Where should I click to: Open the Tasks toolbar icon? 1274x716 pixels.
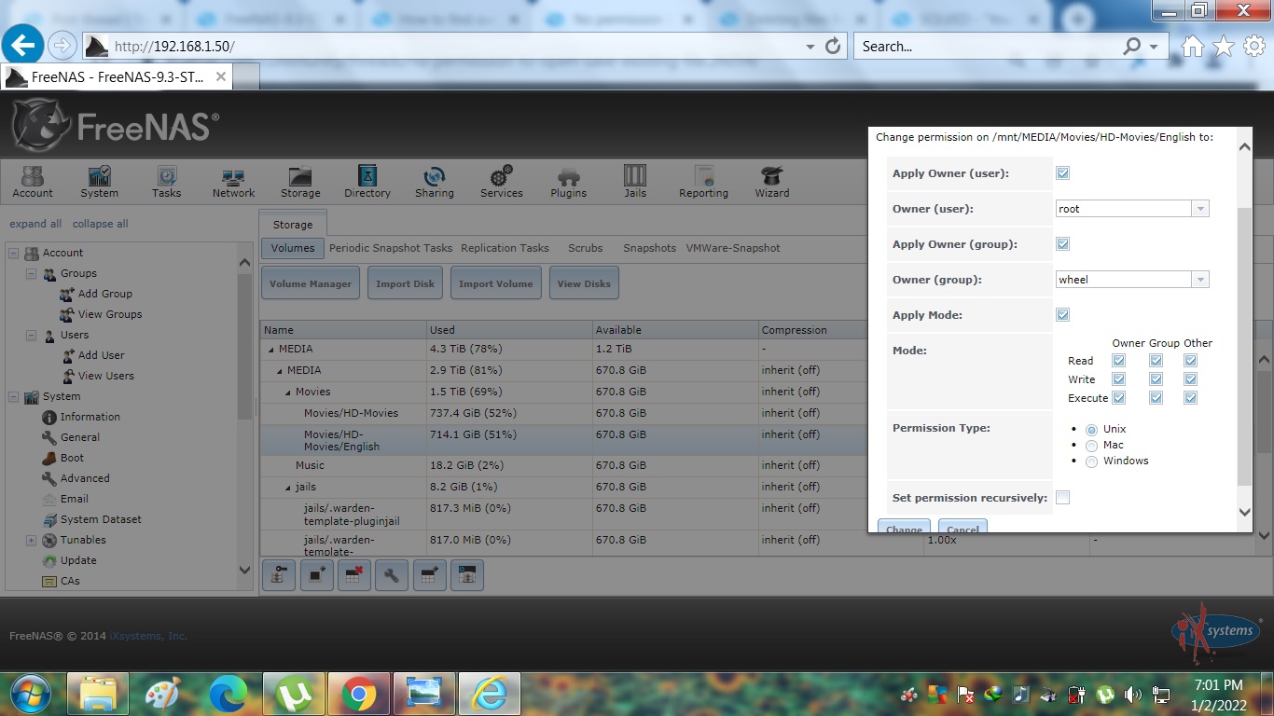[x=166, y=182]
